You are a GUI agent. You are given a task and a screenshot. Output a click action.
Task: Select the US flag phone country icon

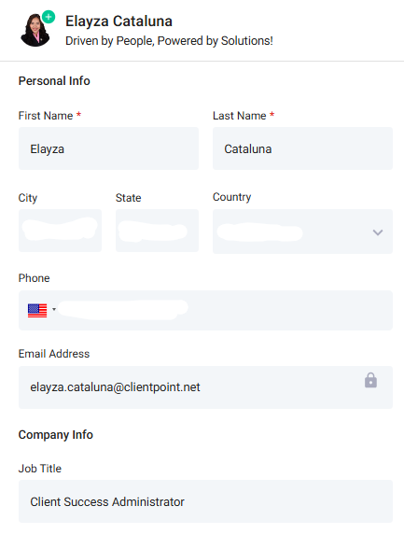(x=37, y=310)
